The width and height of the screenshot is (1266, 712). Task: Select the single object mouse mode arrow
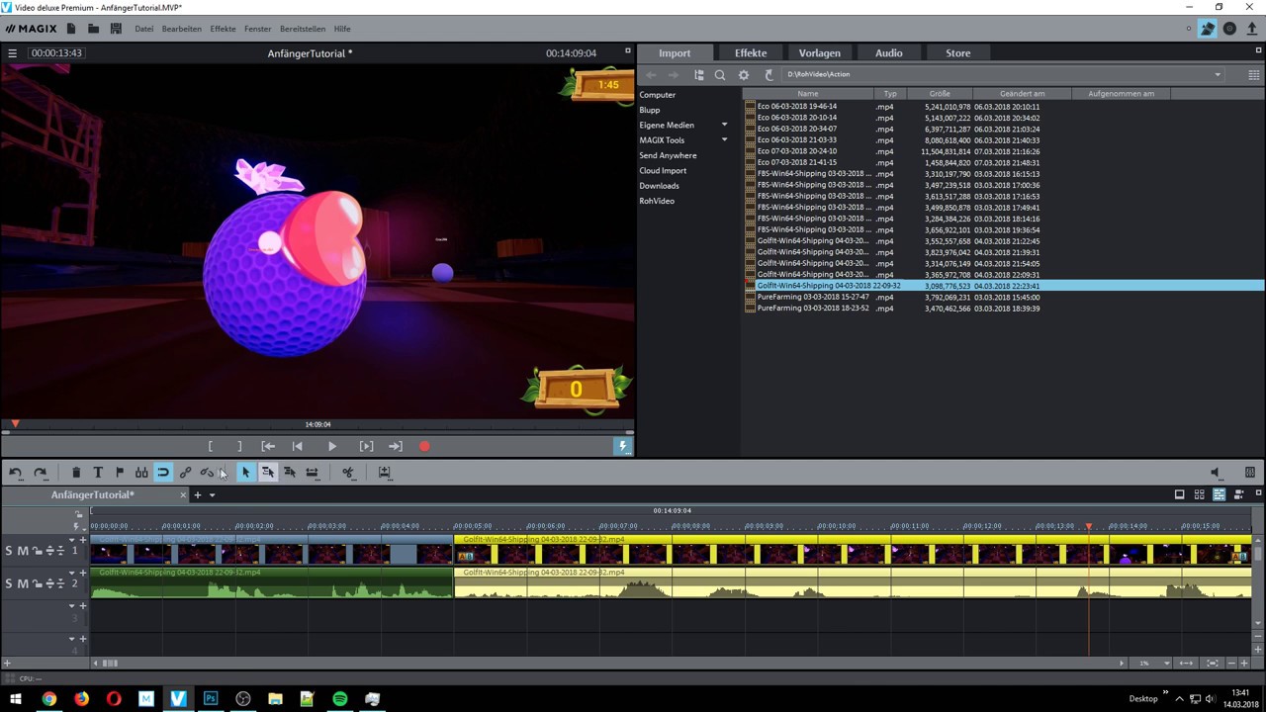pyautogui.click(x=245, y=473)
